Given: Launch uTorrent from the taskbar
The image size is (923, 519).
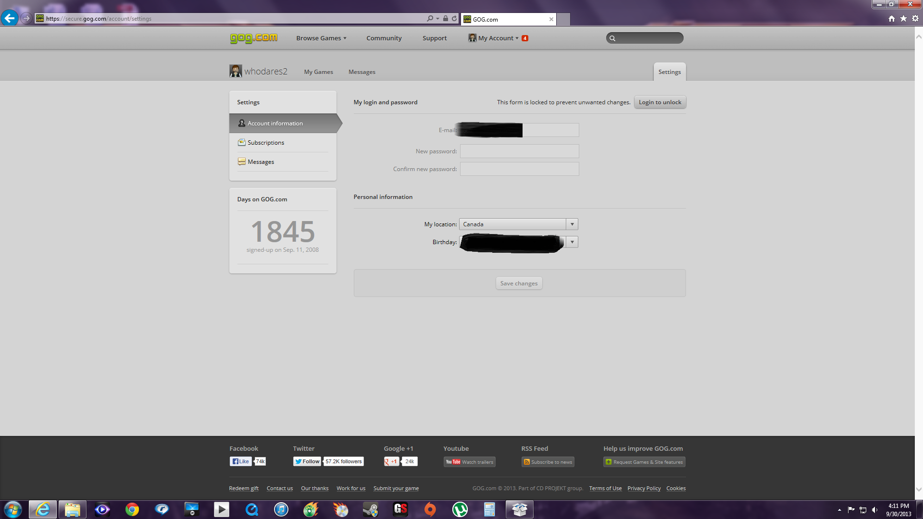Looking at the screenshot, I should coord(460,509).
